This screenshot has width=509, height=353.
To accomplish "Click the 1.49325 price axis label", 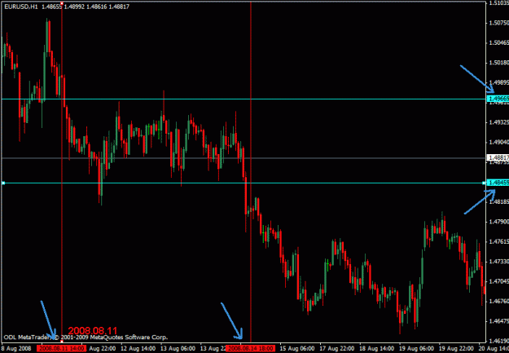I will [x=498, y=122].
